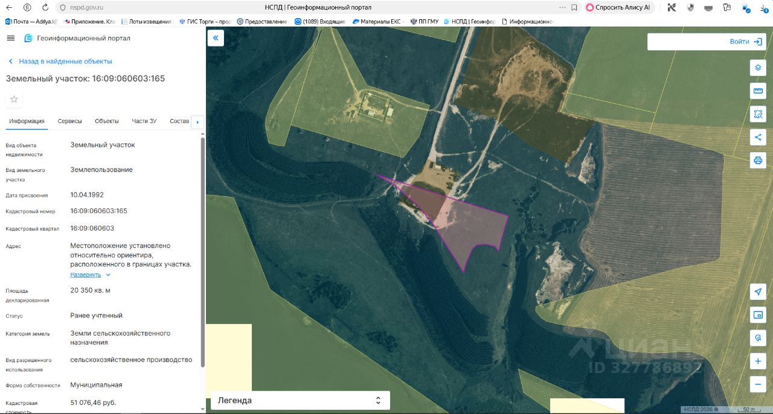The height and width of the screenshot is (414, 773).
Task: Open the Части ЗУ tab
Action: tap(144, 121)
